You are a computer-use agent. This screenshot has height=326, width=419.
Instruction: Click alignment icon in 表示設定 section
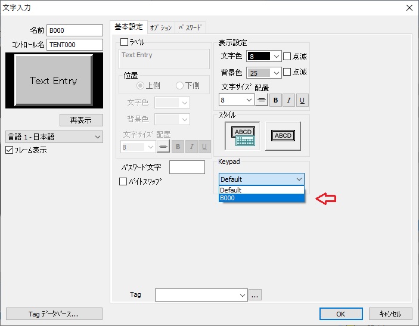click(x=262, y=100)
